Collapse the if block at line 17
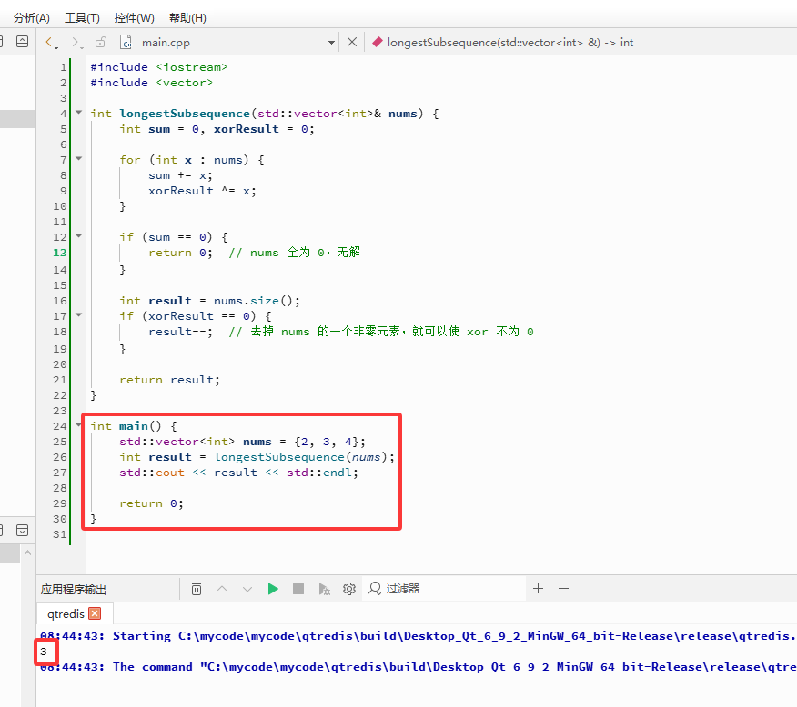The width and height of the screenshot is (797, 707). pos(79,314)
